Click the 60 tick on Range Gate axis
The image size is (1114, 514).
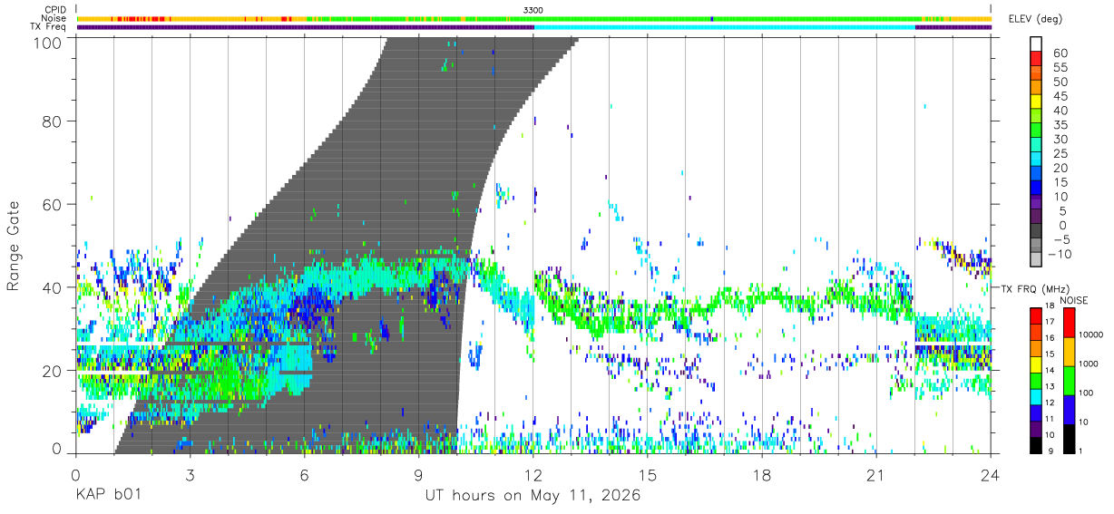pyautogui.click(x=53, y=205)
